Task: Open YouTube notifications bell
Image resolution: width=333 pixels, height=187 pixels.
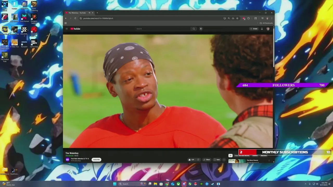Action: click(262, 29)
